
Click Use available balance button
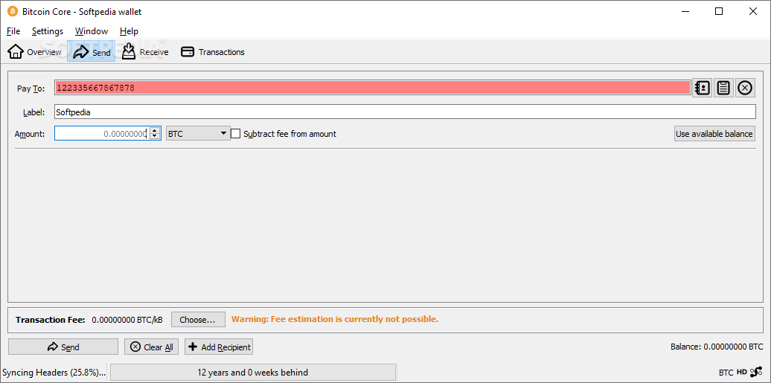[x=714, y=134]
